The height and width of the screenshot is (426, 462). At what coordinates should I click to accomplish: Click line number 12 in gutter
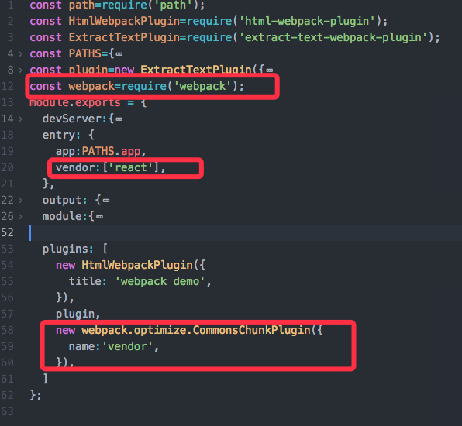click(x=8, y=86)
